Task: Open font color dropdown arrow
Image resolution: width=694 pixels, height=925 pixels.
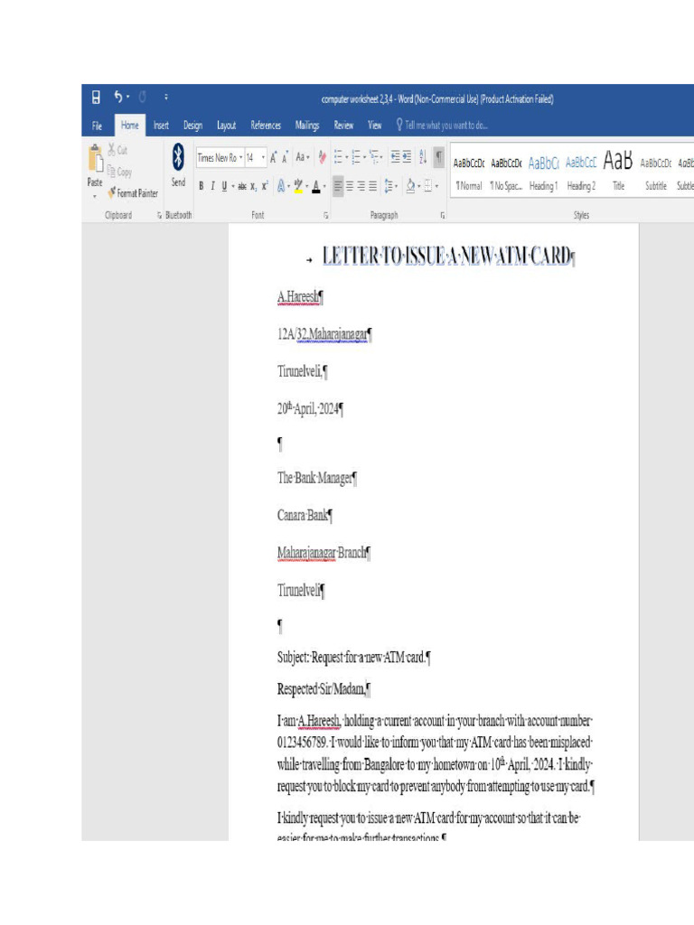Action: [324, 186]
